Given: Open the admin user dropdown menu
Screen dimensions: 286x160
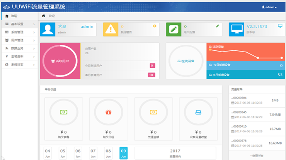Looking at the screenshot, I should point(269,7).
